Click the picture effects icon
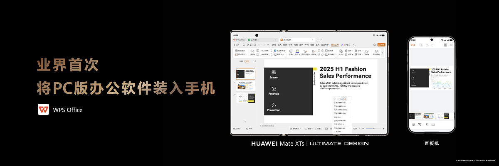499x166 pixels. [x=291, y=51]
